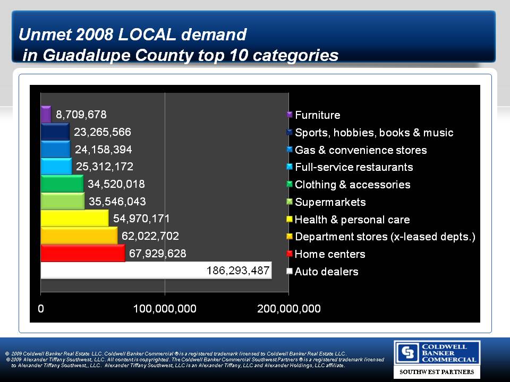Click the red Home centers legend marker
Image resolution: width=510 pixels, height=382 pixels.
[x=290, y=254]
